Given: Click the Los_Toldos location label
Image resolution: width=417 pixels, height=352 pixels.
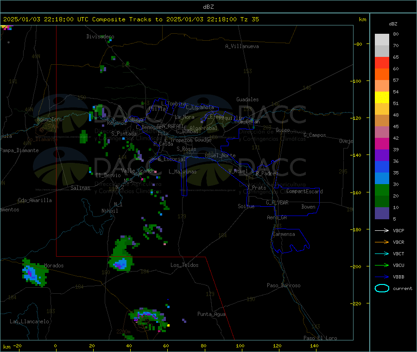Looking at the screenshot, I should click(x=184, y=265).
